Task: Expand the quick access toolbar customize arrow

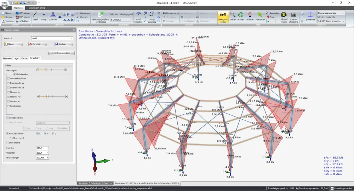Action: click(x=39, y=3)
